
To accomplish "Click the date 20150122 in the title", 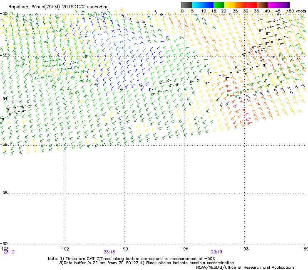I will point(73,7).
